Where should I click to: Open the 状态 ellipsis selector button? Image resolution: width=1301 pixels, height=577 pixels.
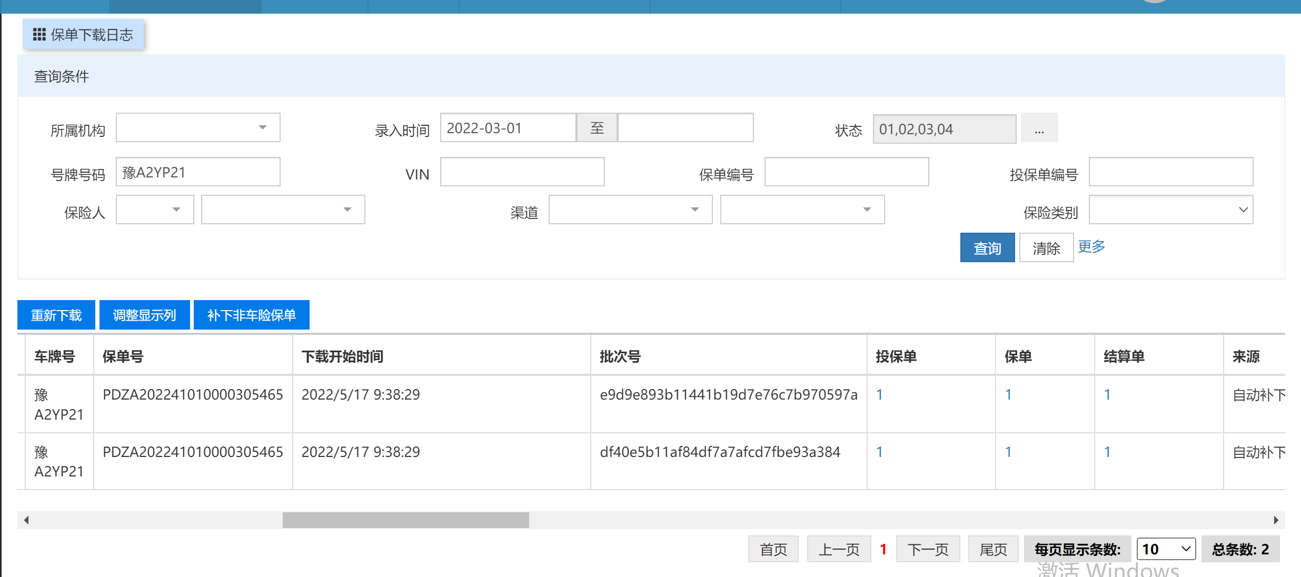(1039, 128)
